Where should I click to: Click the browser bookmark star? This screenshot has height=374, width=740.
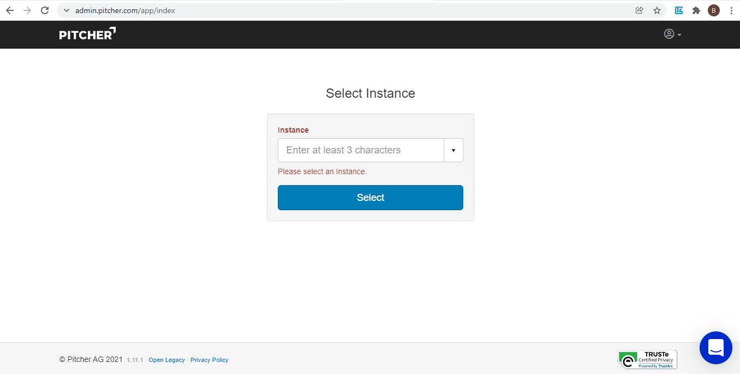pos(657,10)
